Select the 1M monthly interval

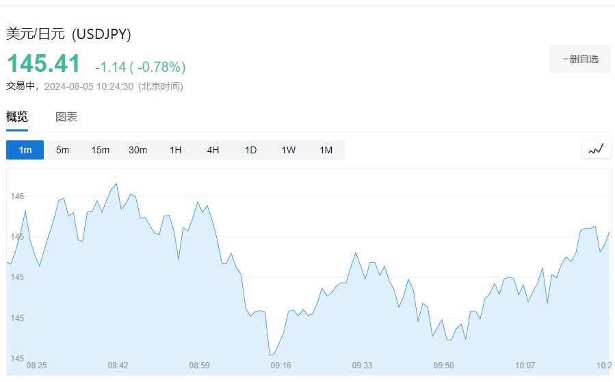pyautogui.click(x=326, y=150)
